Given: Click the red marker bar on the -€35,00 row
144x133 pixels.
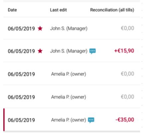Looking at the screenshot, I should 4,120.
